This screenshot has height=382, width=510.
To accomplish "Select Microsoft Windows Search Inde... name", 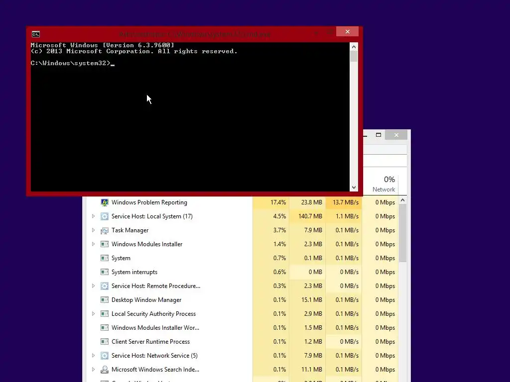I will pos(155,370).
